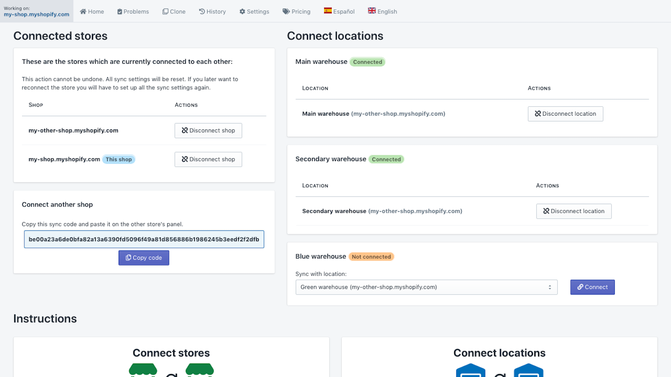Click the Settings gear icon
Image resolution: width=671 pixels, height=377 pixels.
242,12
